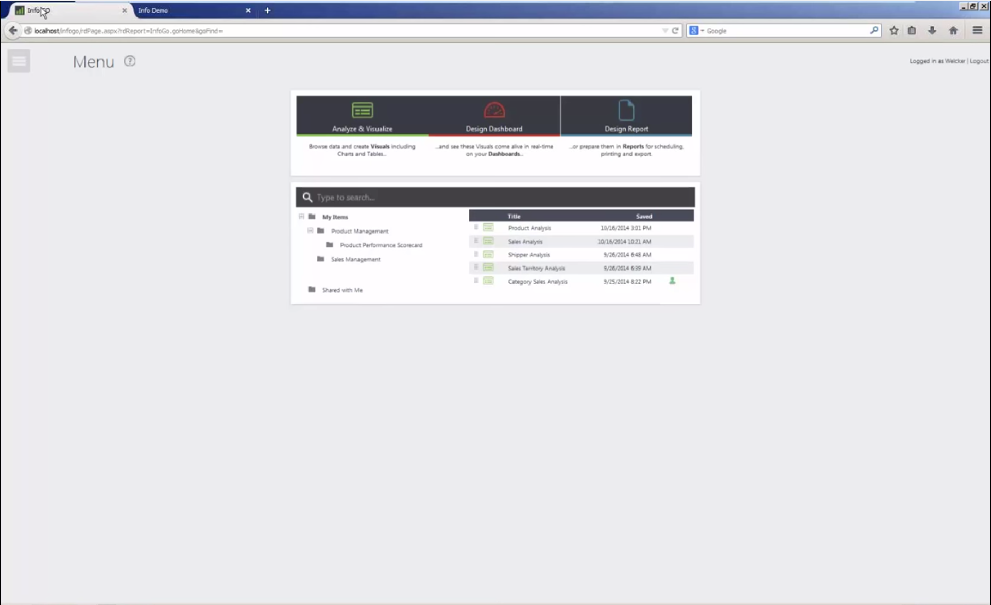The height and width of the screenshot is (605, 991).
Task: Open the Product Analysis item
Action: 529,228
